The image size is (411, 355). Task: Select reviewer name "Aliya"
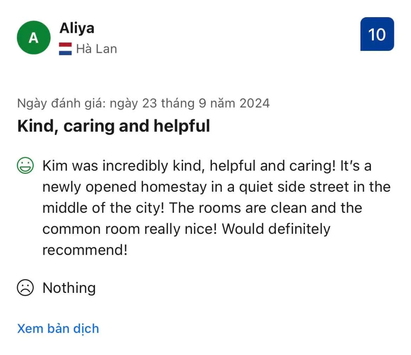pos(77,28)
